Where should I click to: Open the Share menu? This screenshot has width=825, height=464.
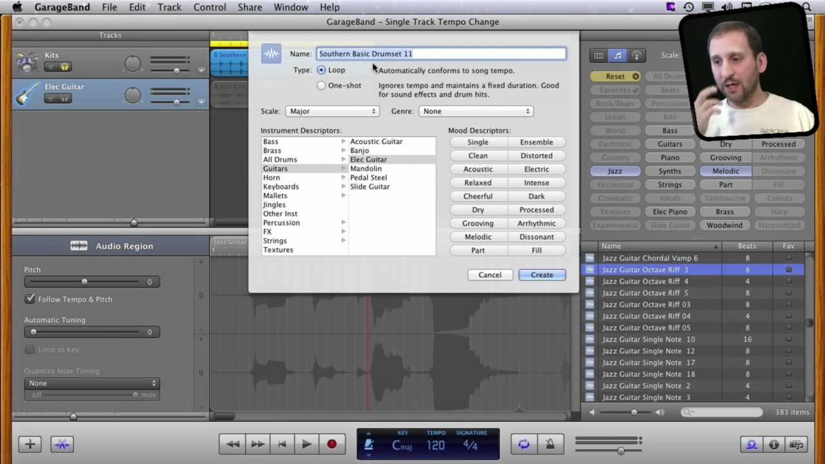(249, 7)
